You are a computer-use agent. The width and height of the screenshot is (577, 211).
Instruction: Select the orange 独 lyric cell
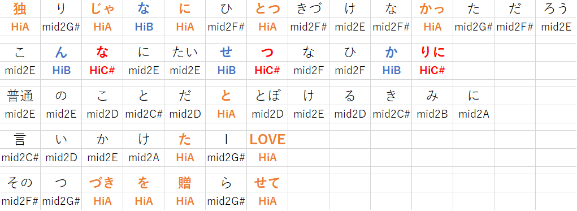pos(20,9)
